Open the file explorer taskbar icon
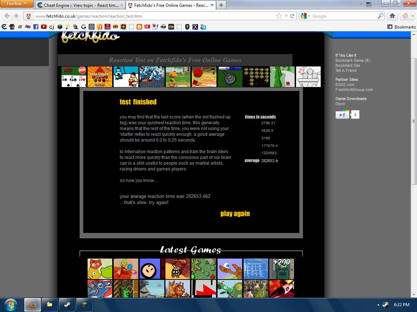 (50, 304)
